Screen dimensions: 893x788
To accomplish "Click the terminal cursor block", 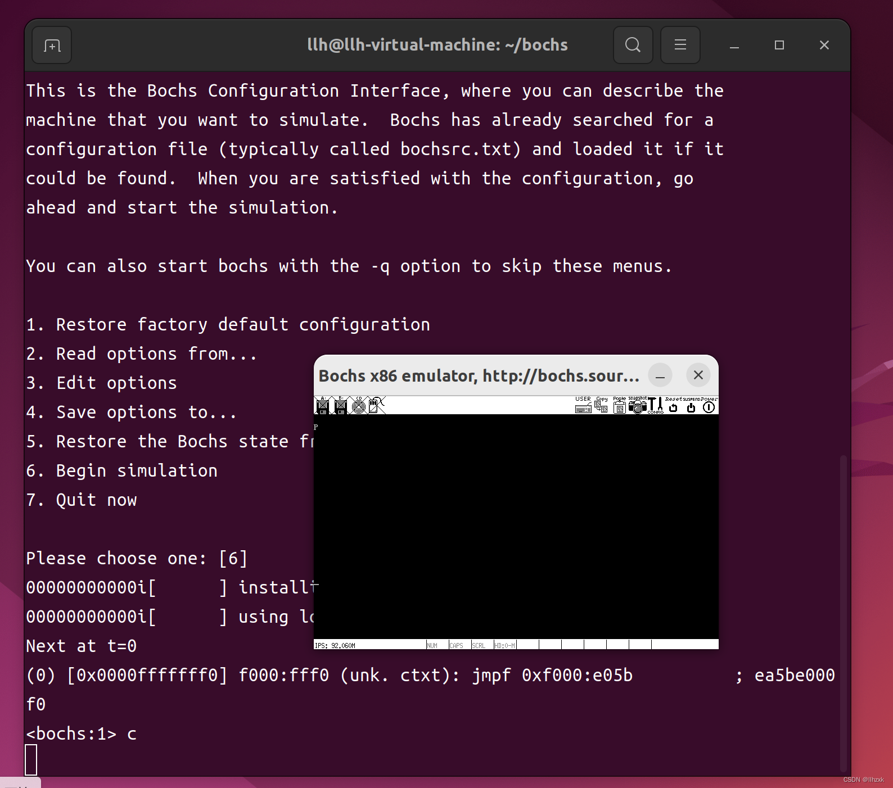I will (31, 760).
